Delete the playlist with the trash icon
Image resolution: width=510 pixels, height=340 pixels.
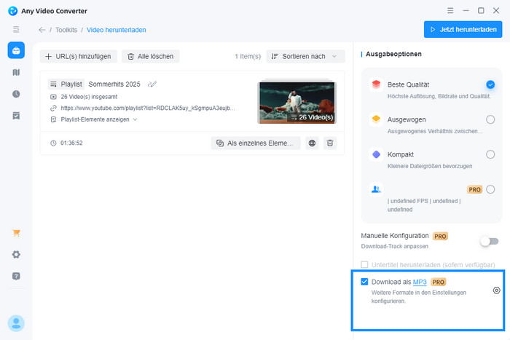tap(330, 143)
